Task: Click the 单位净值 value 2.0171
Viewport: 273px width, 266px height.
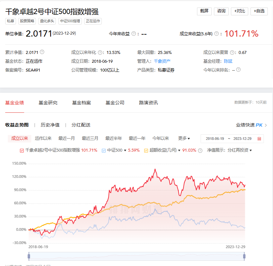Action: tap(39, 34)
